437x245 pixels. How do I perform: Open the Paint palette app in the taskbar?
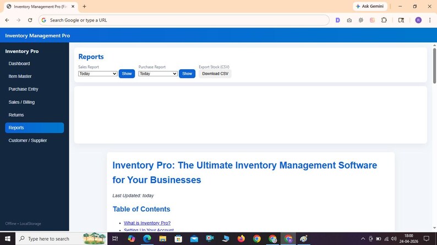pyautogui.click(x=304, y=238)
